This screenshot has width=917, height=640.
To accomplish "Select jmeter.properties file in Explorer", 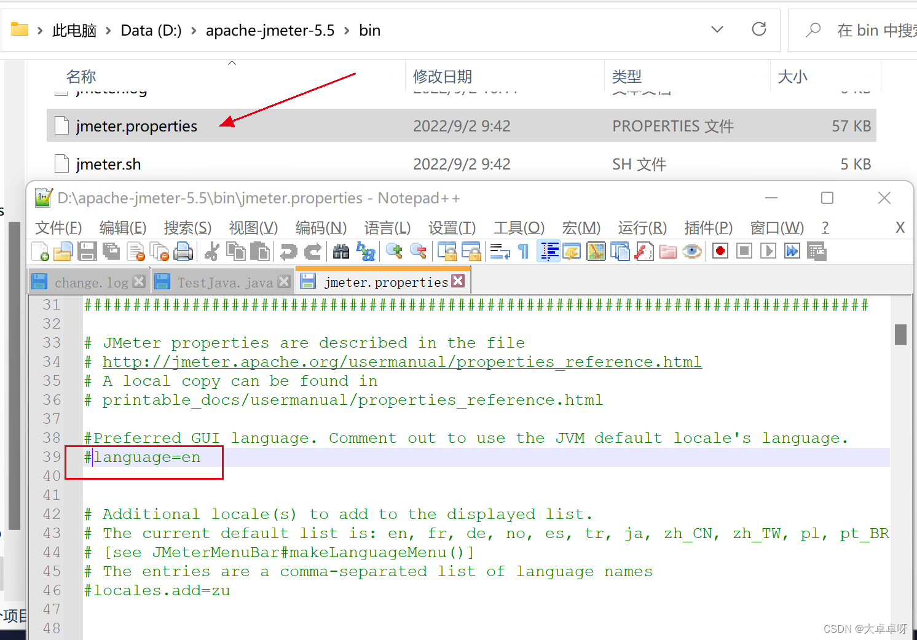I will tap(461, 126).
